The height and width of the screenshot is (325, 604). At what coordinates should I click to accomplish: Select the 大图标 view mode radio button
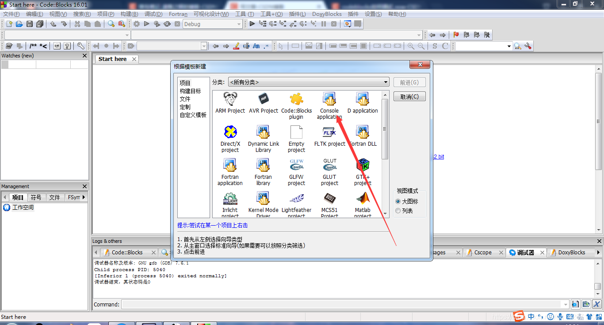point(398,201)
